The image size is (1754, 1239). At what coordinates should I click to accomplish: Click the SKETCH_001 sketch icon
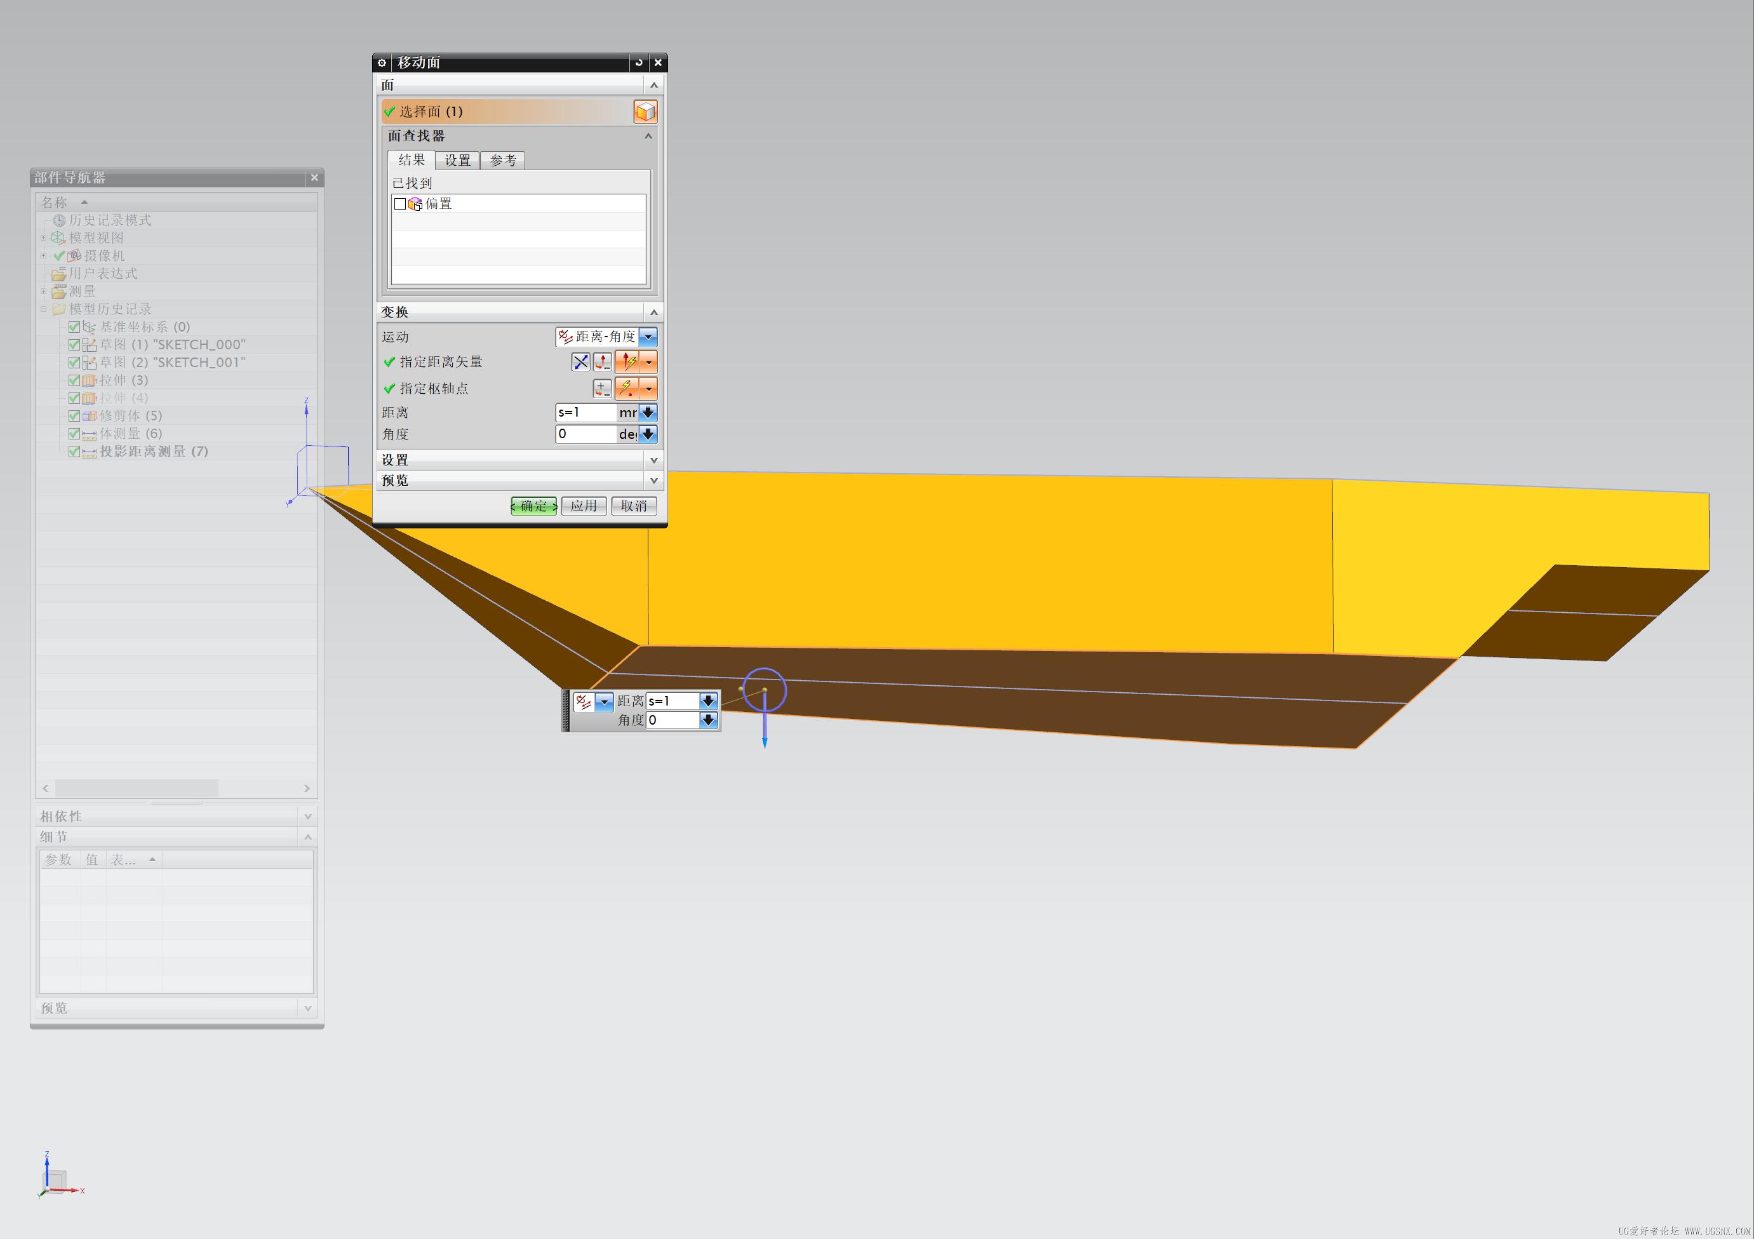click(x=90, y=363)
